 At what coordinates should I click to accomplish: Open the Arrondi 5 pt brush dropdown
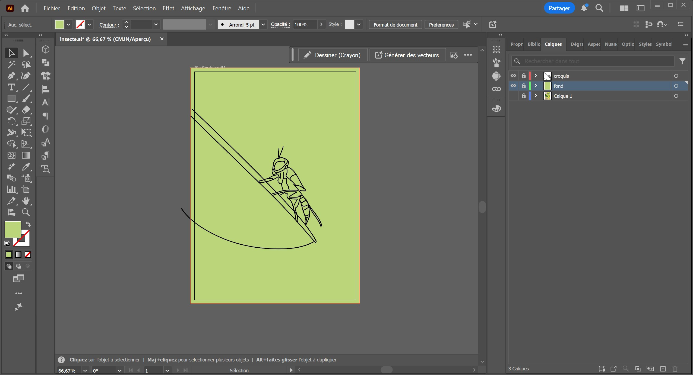coord(263,25)
